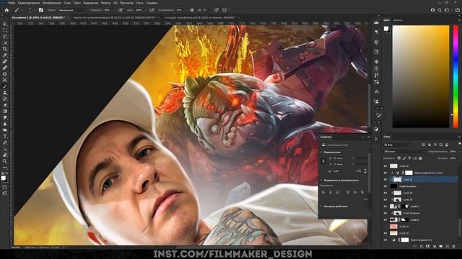This screenshot has height=259, width=462.
Task: Click the fx layer style icon
Action: tap(422, 246)
